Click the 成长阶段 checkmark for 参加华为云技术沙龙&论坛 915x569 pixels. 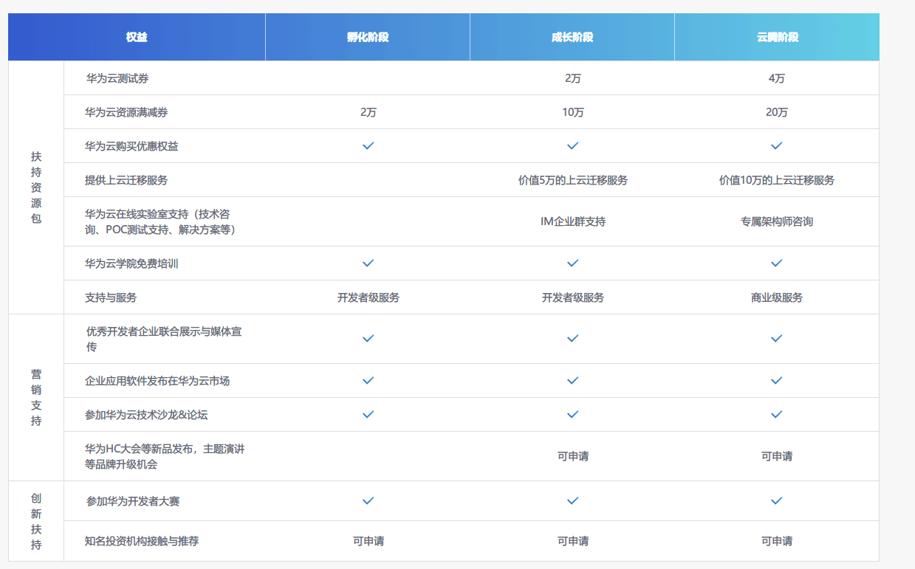572,415
